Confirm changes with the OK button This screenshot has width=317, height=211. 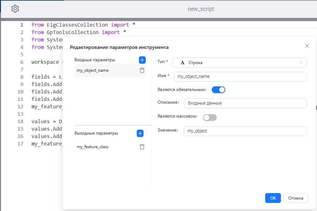(273, 198)
